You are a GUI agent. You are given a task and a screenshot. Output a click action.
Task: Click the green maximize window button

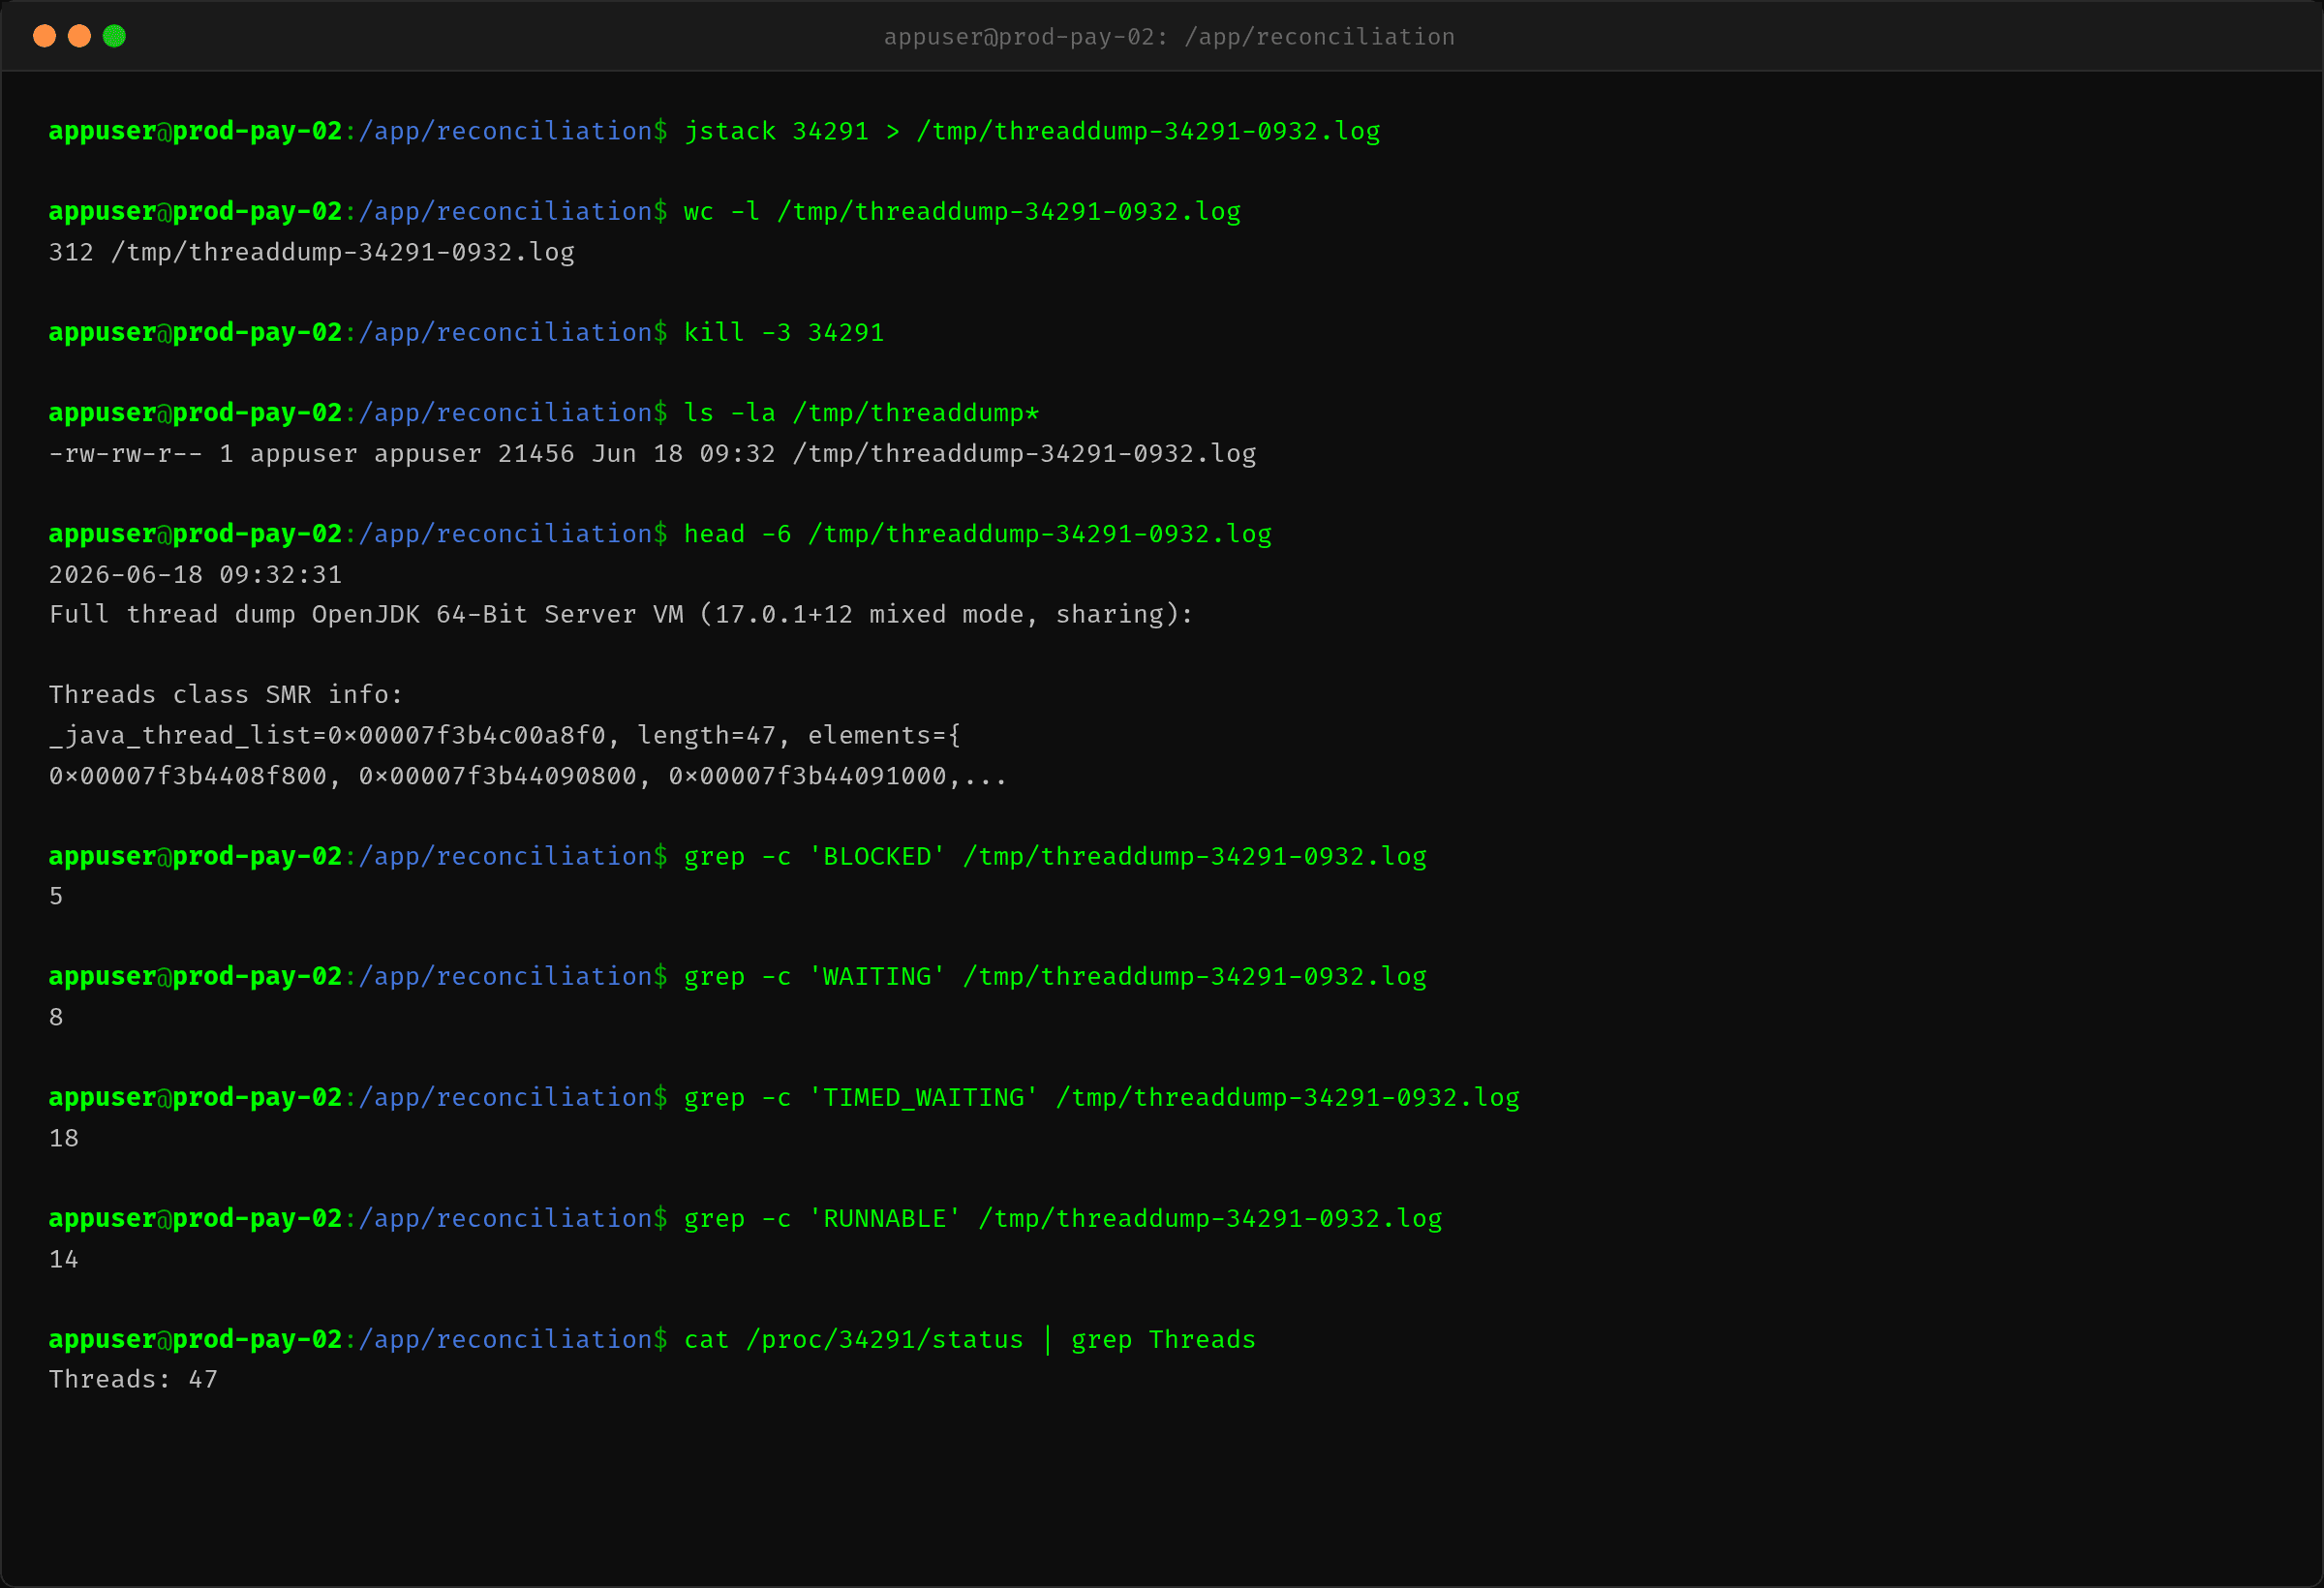114,36
